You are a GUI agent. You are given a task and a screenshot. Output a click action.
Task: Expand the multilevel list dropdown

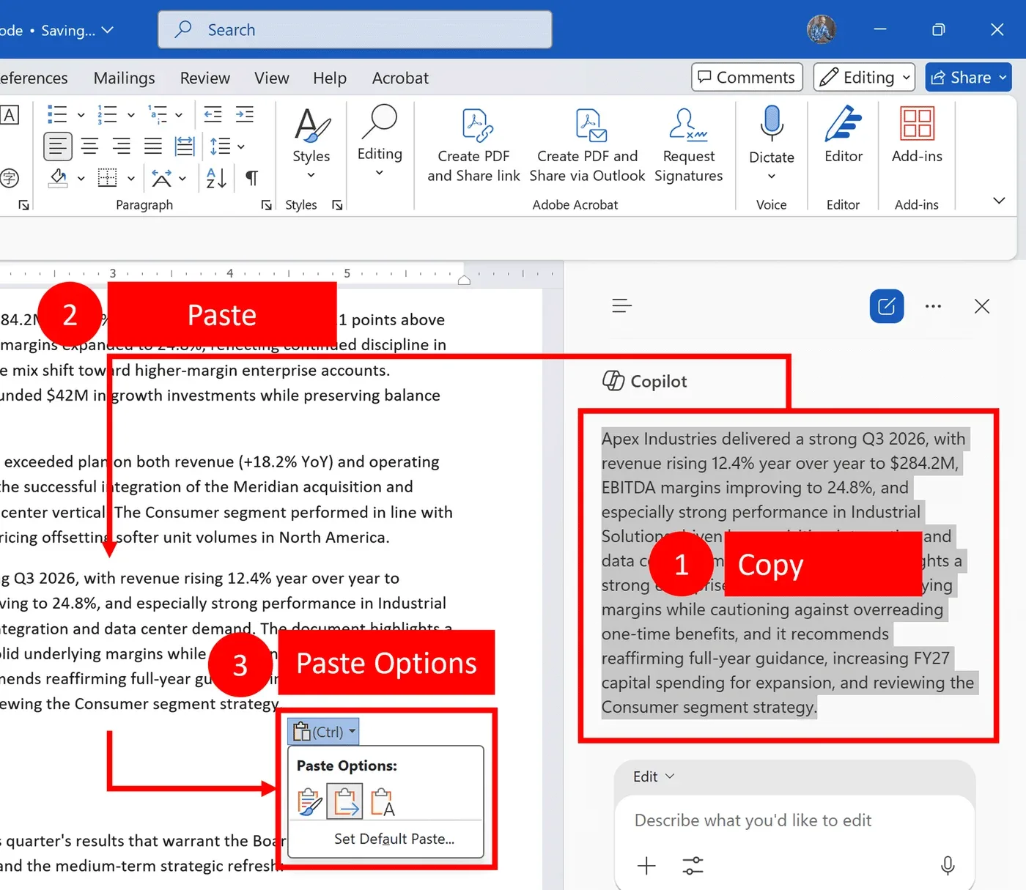(x=179, y=115)
